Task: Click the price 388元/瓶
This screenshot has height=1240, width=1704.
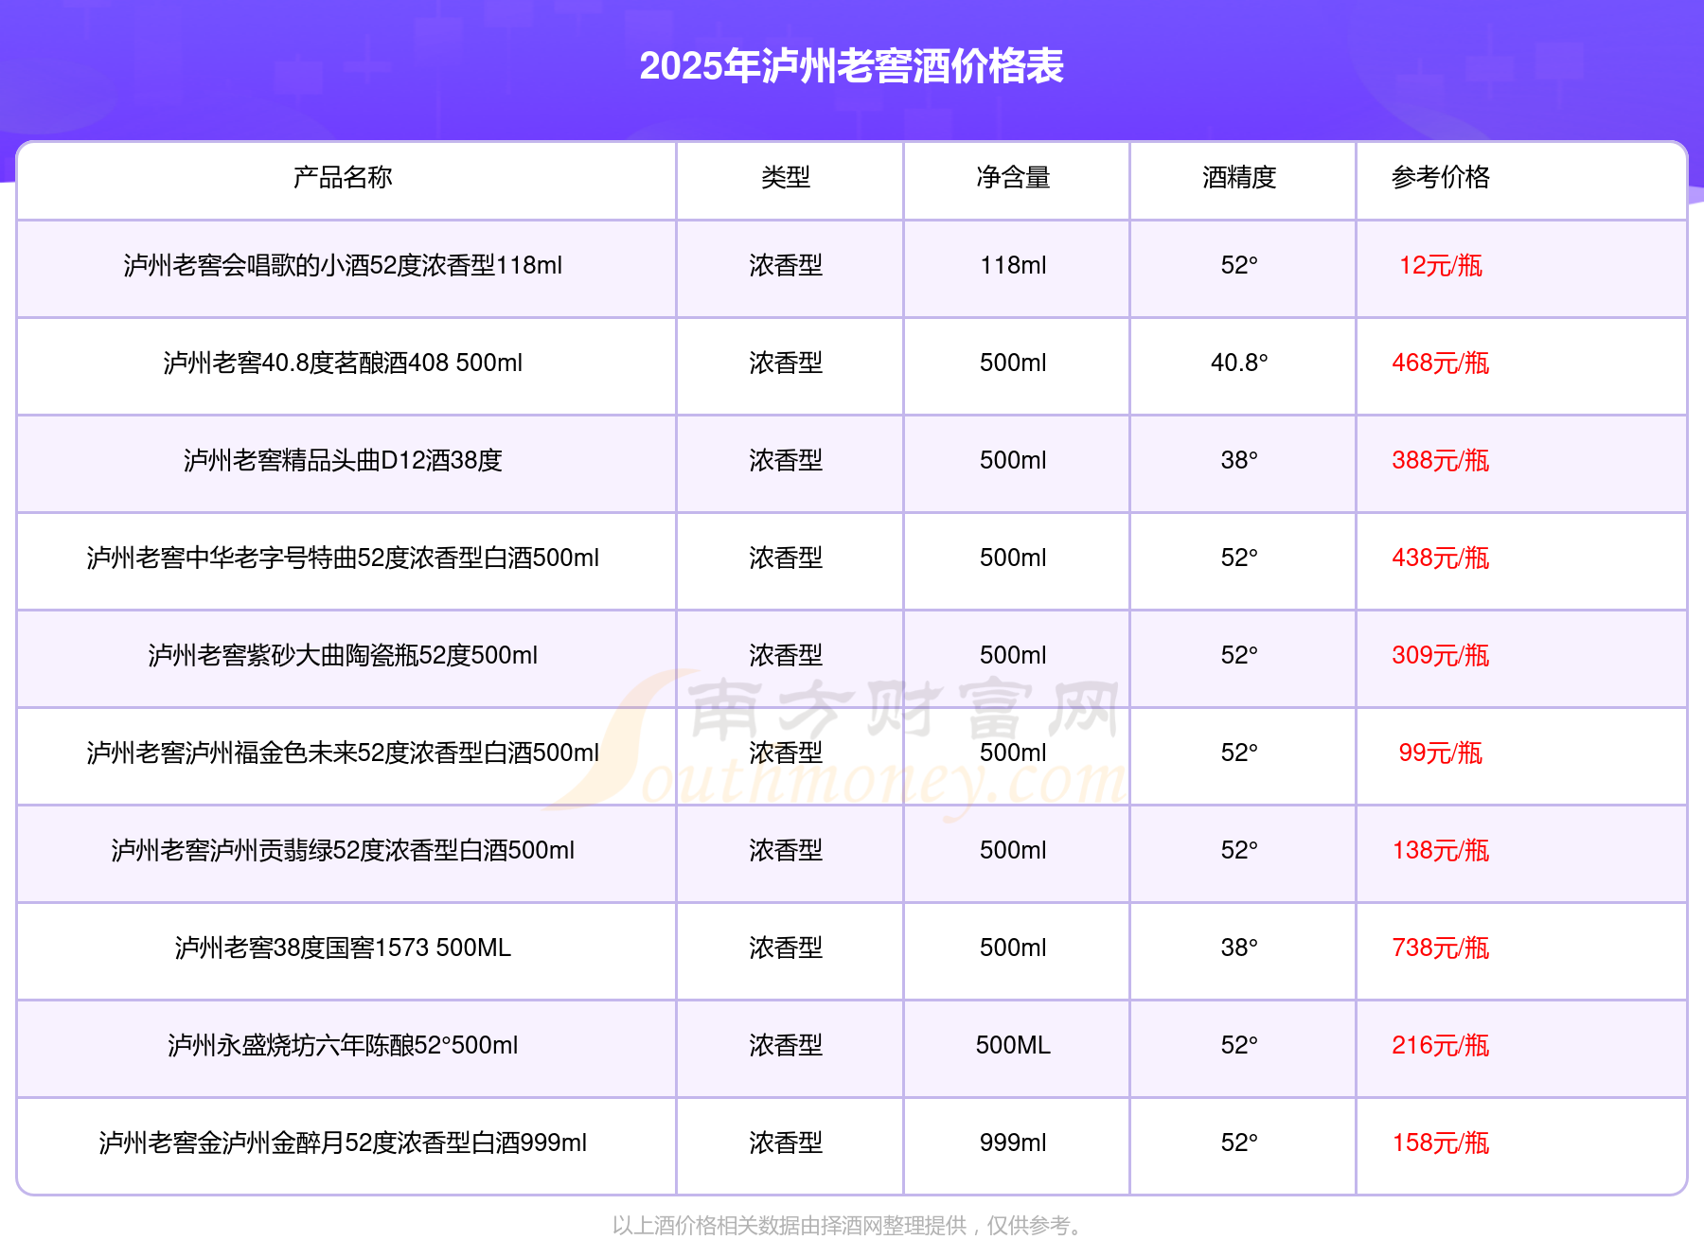Action: 1441,460
